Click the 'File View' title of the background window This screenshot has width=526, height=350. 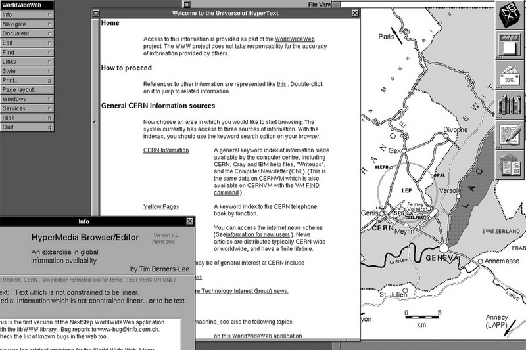click(x=320, y=5)
